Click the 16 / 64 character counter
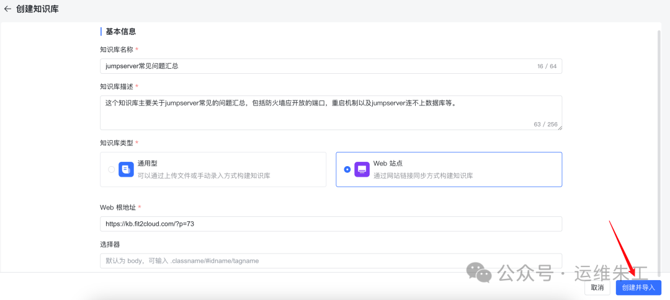Screen dimensions: 670x300 (547, 66)
